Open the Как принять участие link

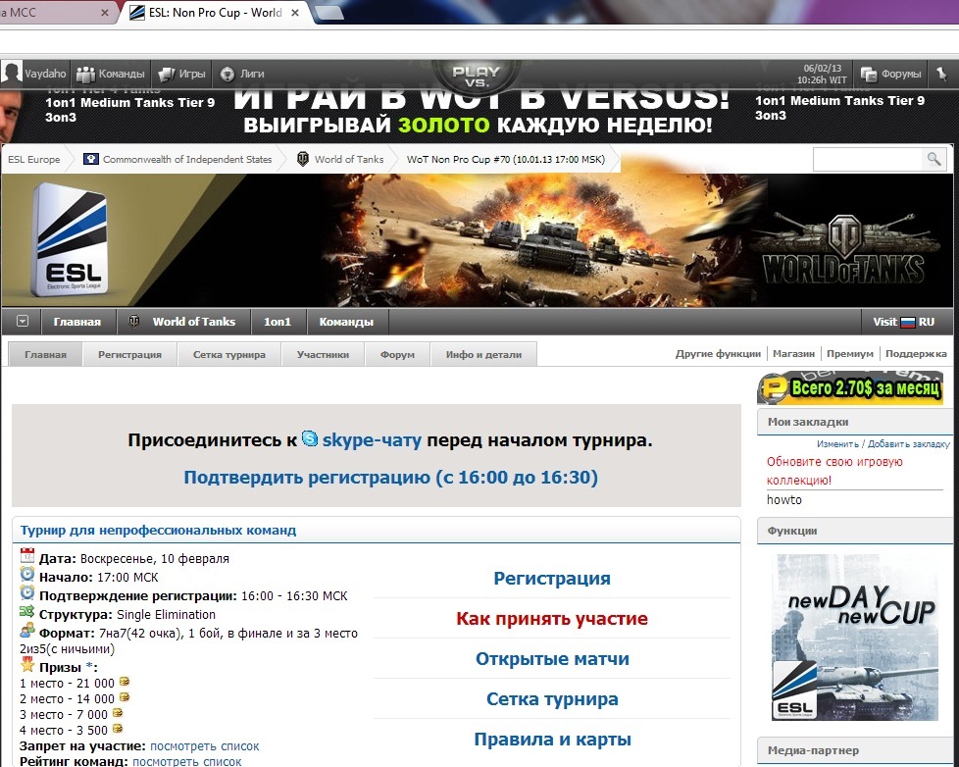[551, 619]
